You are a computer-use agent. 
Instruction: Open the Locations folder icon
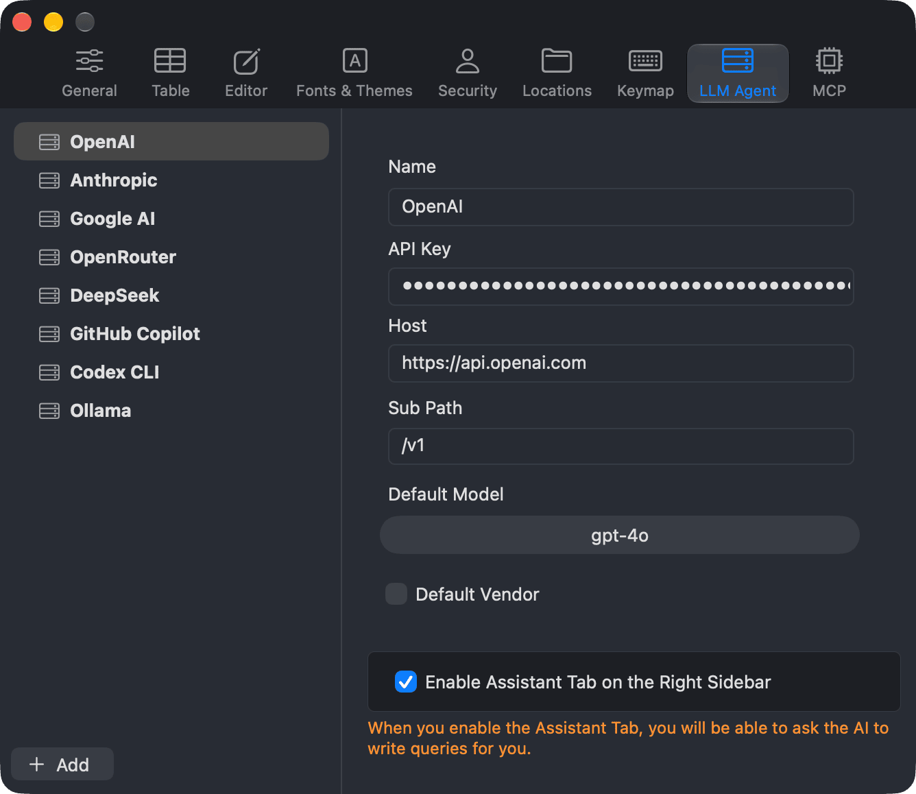(x=557, y=61)
